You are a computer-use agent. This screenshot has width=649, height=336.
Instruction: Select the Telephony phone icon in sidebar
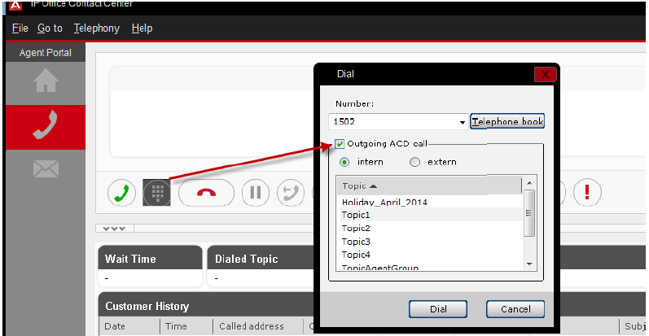46,126
